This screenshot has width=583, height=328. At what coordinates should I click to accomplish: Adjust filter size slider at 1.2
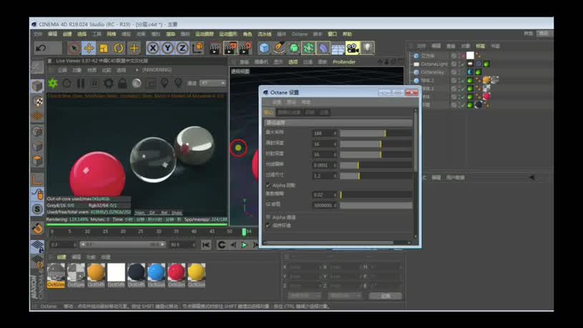(376, 176)
